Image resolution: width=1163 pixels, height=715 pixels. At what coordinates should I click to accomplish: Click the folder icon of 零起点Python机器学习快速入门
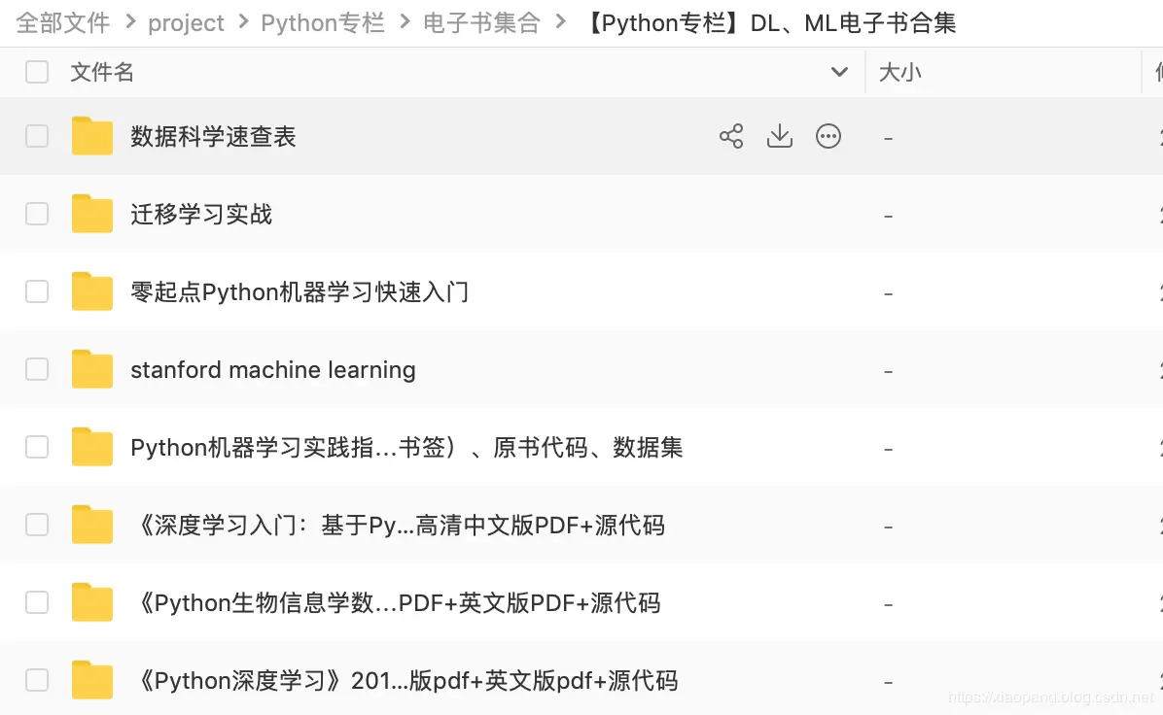click(x=91, y=291)
